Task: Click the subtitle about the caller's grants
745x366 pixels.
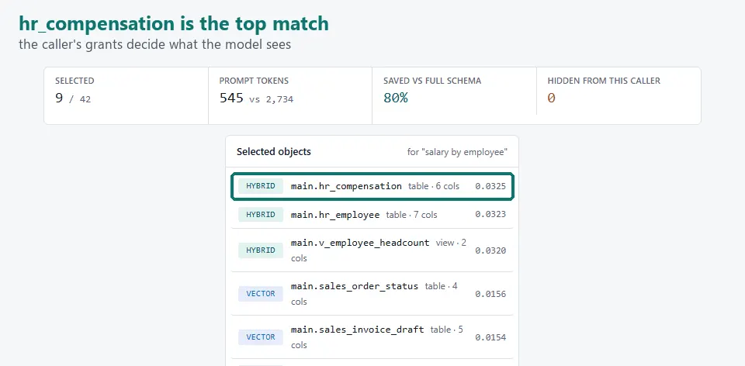Action: pyautogui.click(x=155, y=45)
